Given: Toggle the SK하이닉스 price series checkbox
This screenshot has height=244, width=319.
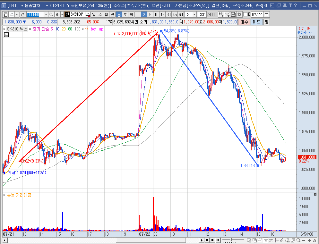Looking at the screenshot, I should click(4, 29).
